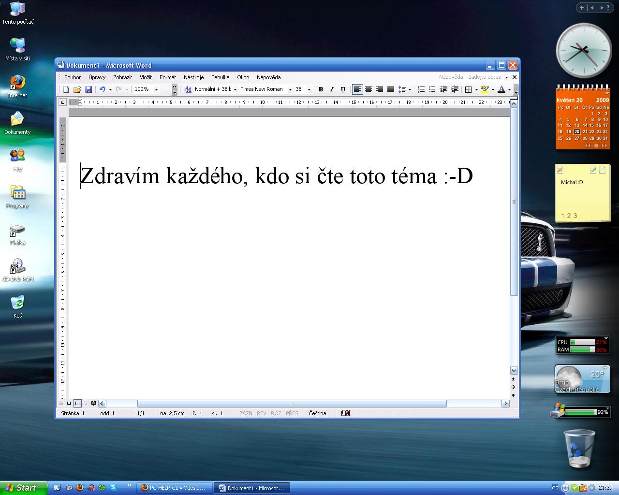Click the Save document icon

tap(88, 89)
